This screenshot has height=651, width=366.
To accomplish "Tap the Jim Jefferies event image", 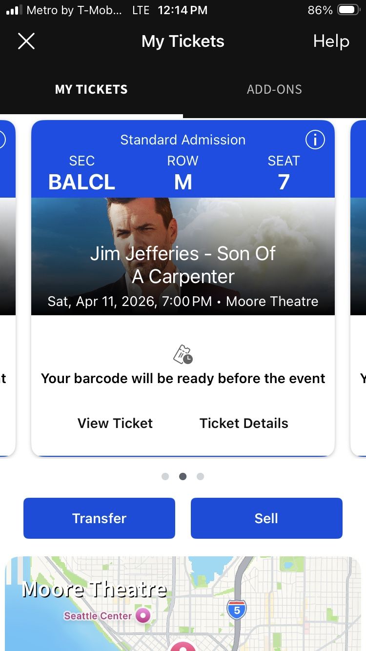I will tap(183, 256).
